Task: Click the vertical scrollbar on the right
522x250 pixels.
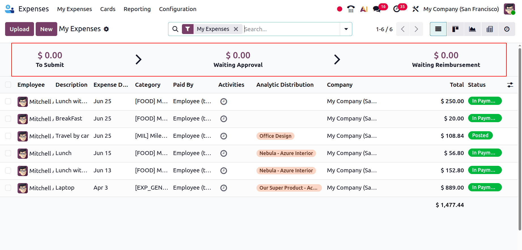Action: pyautogui.click(x=520, y=139)
